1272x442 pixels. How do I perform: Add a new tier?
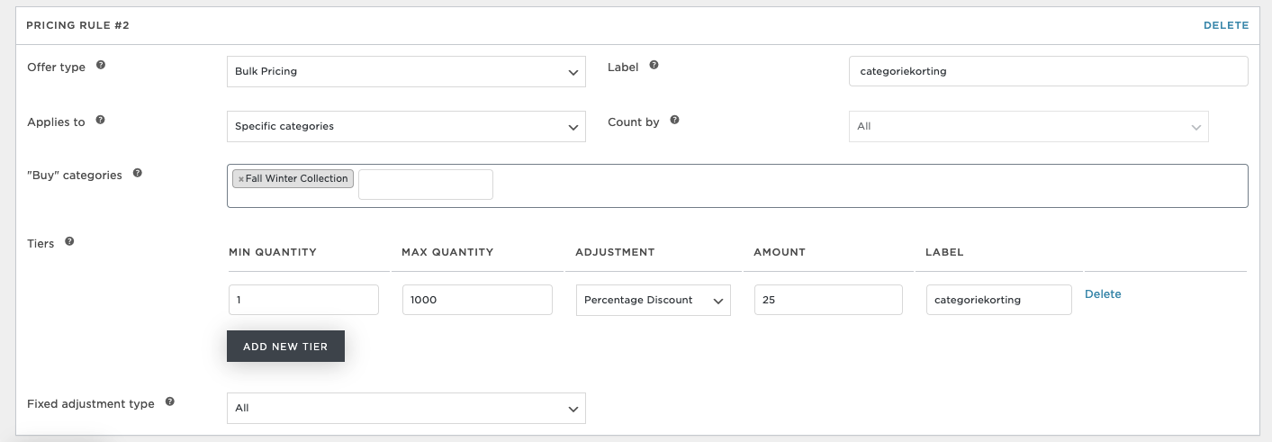285,347
